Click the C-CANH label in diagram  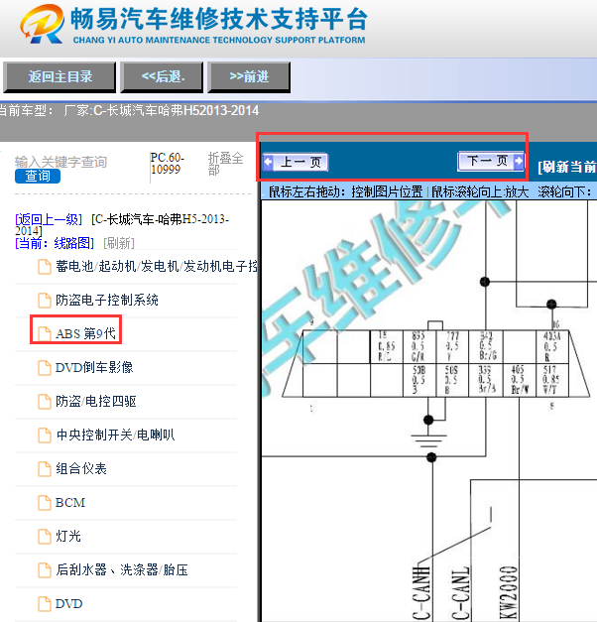click(422, 593)
